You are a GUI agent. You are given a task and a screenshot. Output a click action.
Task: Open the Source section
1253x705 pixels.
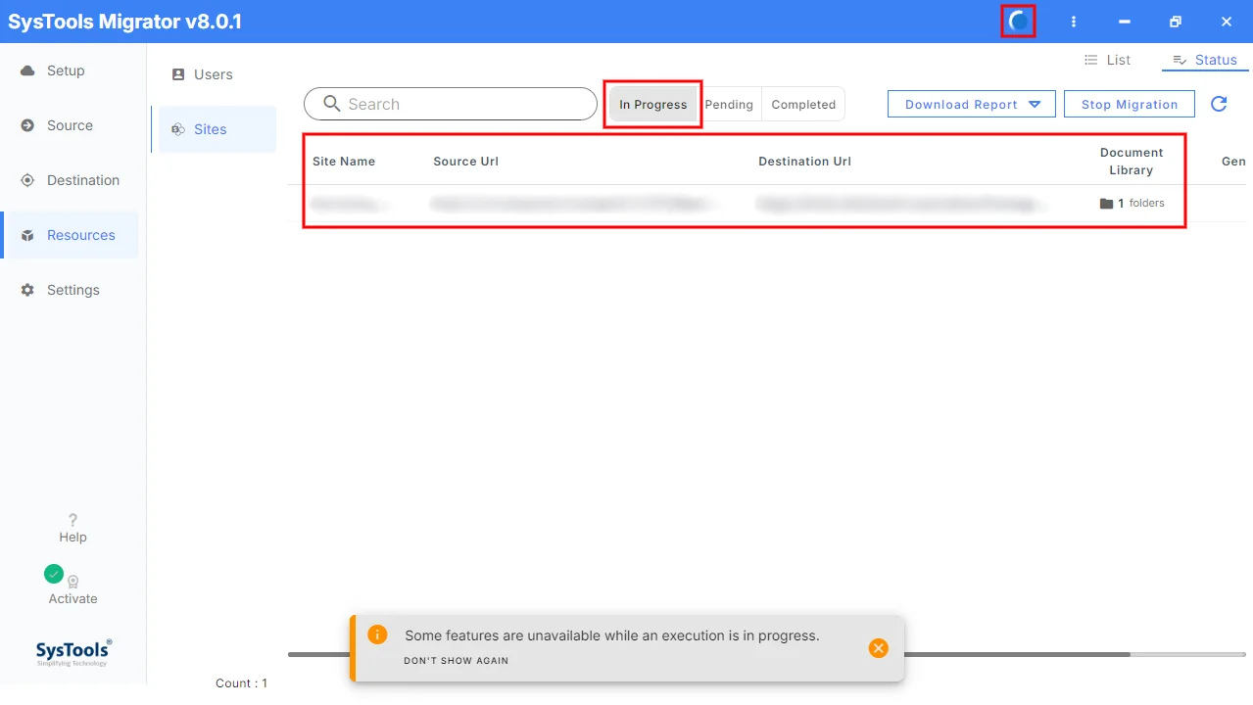pyautogui.click(x=70, y=125)
